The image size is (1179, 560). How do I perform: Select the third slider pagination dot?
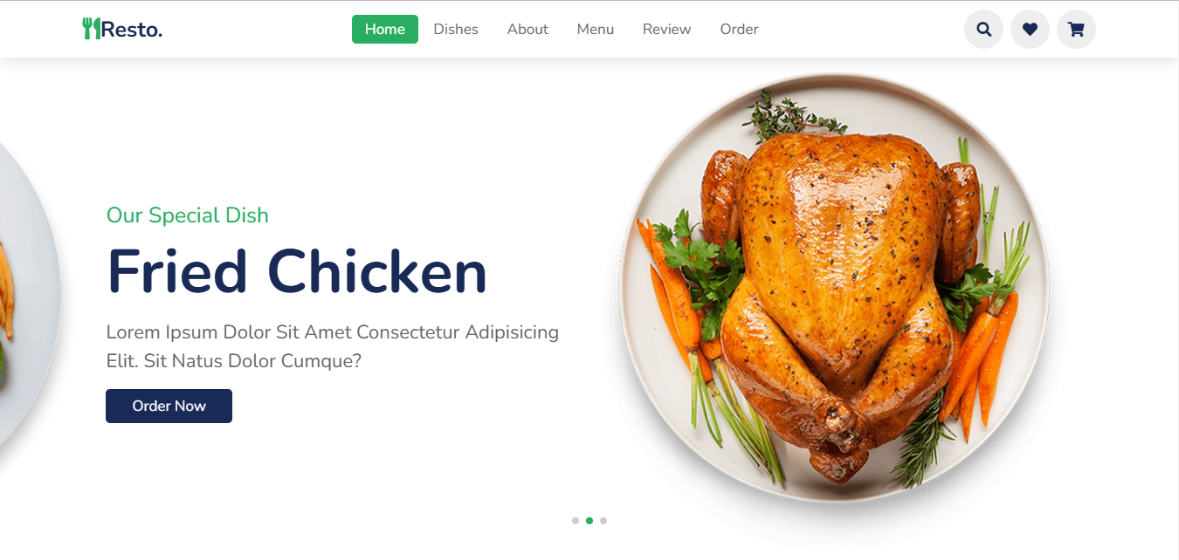pos(603,521)
